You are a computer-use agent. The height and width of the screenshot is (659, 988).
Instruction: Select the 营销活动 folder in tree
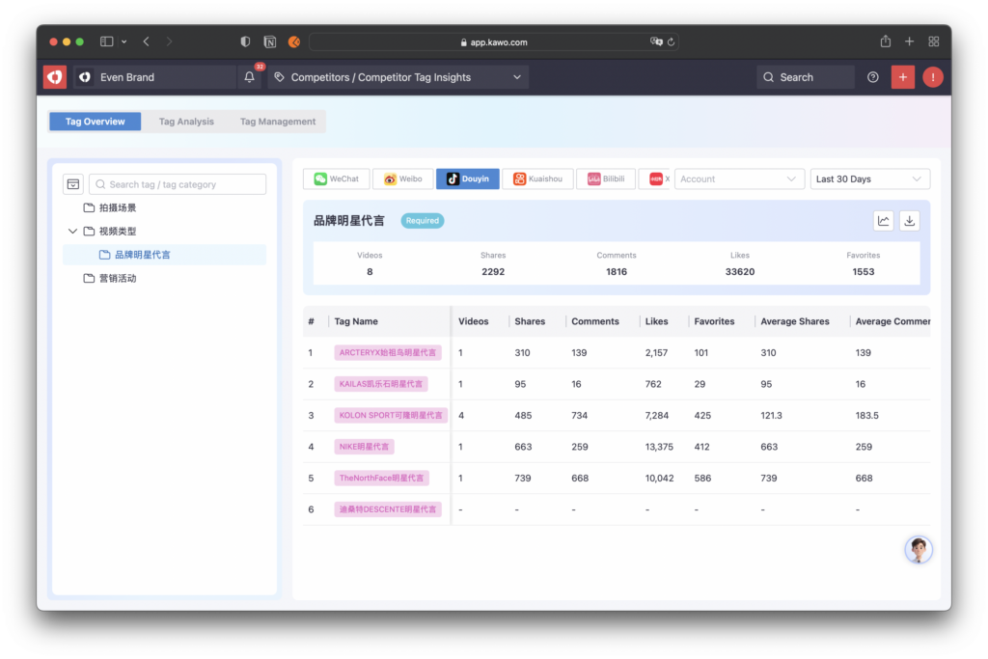(x=118, y=279)
